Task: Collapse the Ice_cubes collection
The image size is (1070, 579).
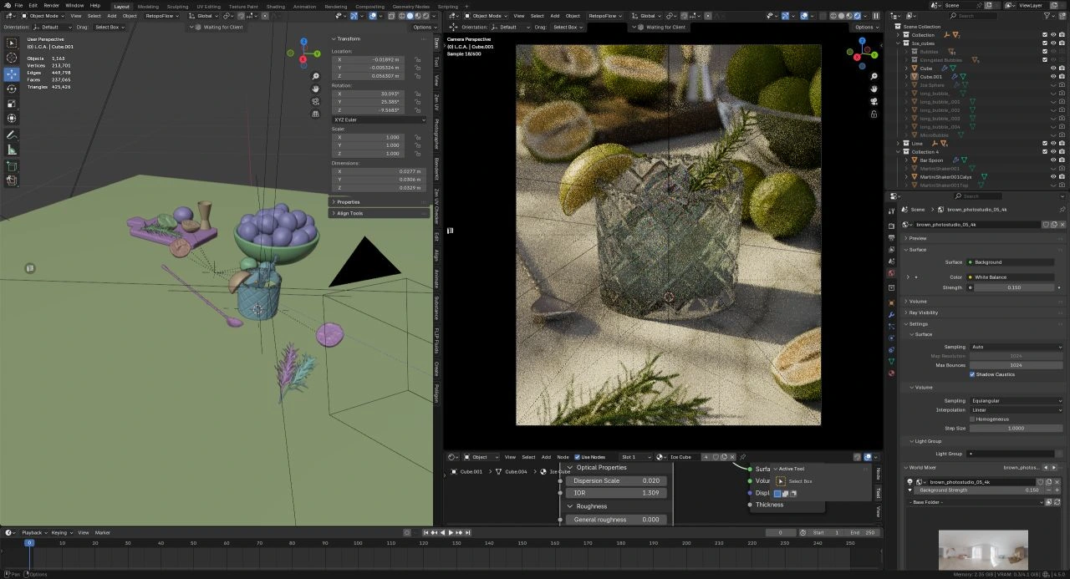Action: 898,43
